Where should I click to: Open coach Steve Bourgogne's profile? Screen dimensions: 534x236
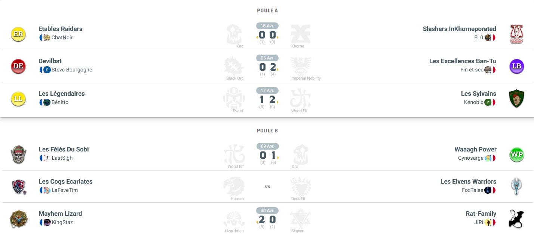point(71,70)
